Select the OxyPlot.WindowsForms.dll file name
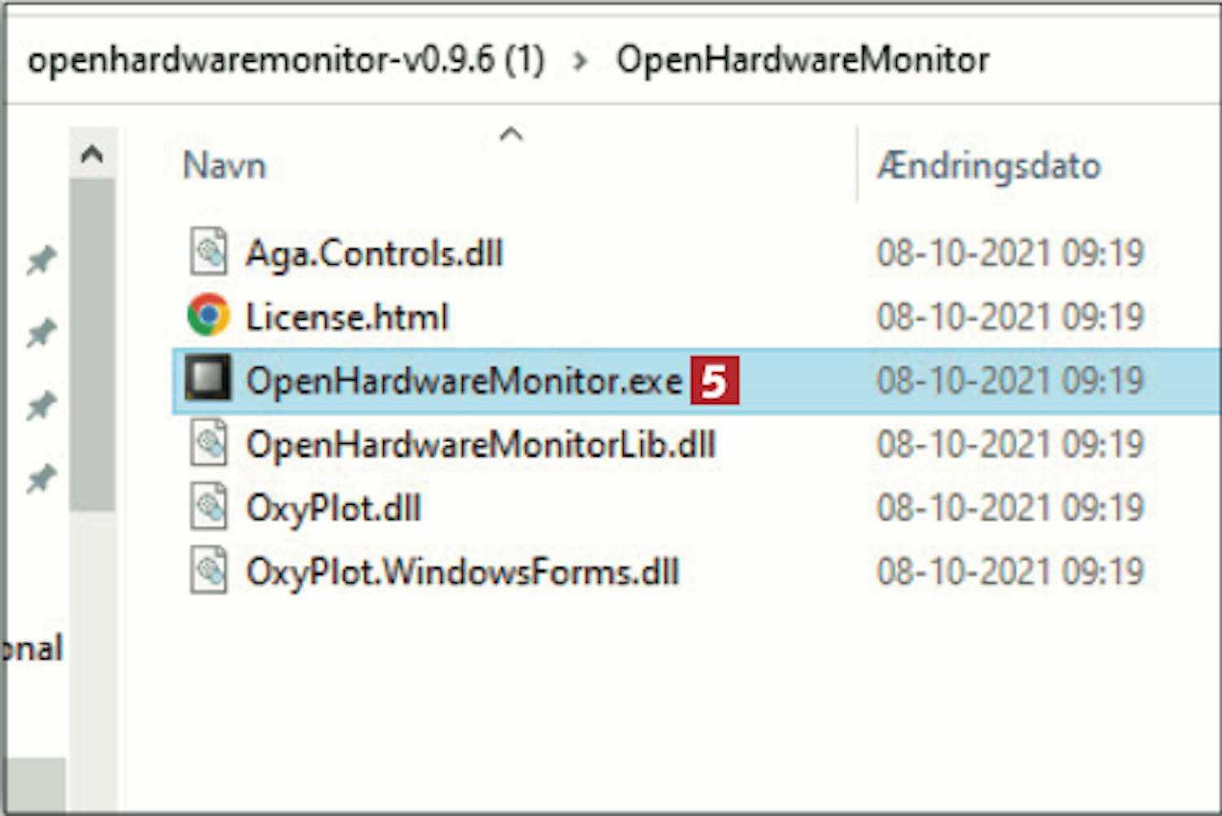 coord(463,572)
